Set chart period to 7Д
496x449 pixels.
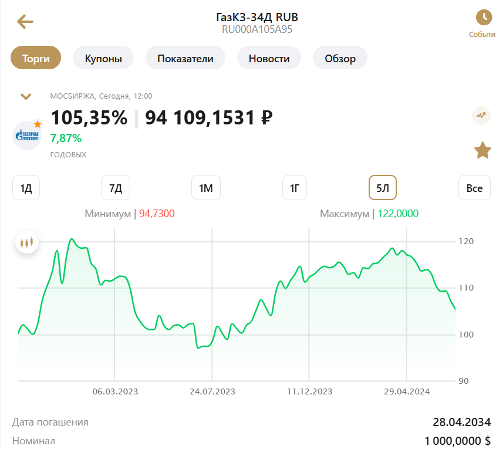[116, 188]
